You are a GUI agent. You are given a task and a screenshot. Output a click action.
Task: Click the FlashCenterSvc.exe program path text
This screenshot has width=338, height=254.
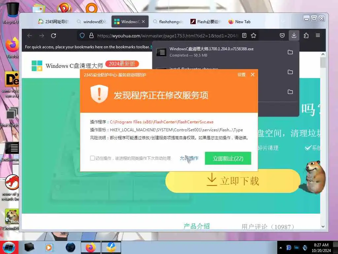[x=162, y=122]
